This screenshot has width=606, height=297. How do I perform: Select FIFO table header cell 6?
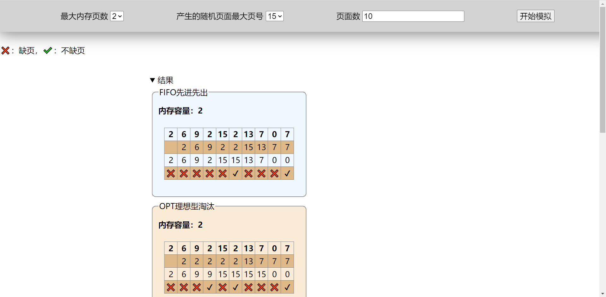tap(184, 134)
